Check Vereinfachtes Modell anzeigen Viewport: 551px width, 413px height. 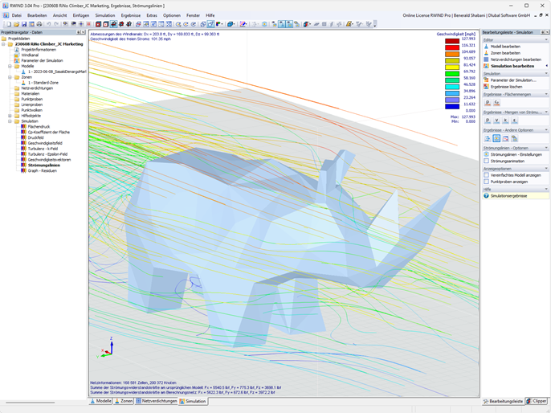pos(487,175)
